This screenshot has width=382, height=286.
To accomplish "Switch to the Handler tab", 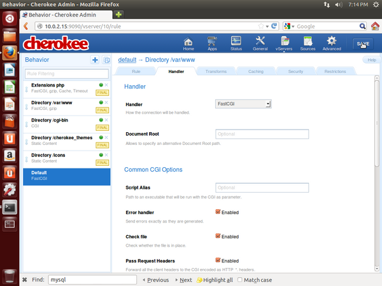I will 176,71.
